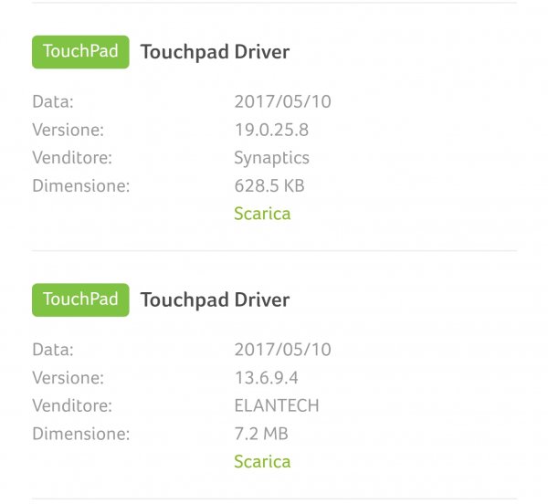Click the green TouchPad badge above Synaptics
Screen dimensions: 548x504
[x=80, y=52]
